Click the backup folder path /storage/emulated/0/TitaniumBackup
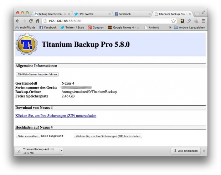The image size is (221, 175). (89, 92)
